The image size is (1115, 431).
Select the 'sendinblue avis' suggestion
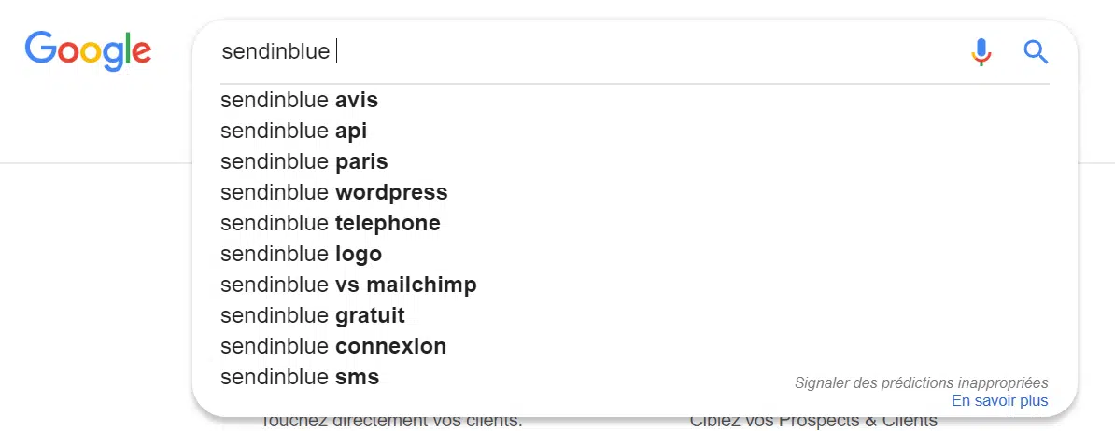pyautogui.click(x=299, y=100)
